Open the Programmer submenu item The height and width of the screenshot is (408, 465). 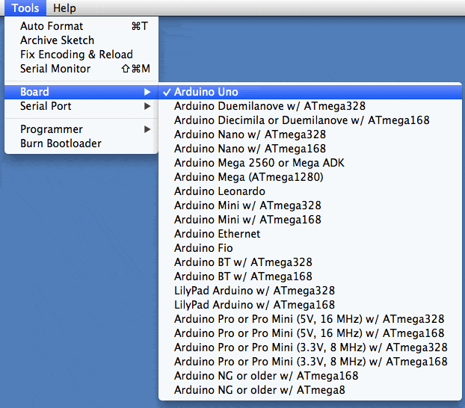coord(81,129)
